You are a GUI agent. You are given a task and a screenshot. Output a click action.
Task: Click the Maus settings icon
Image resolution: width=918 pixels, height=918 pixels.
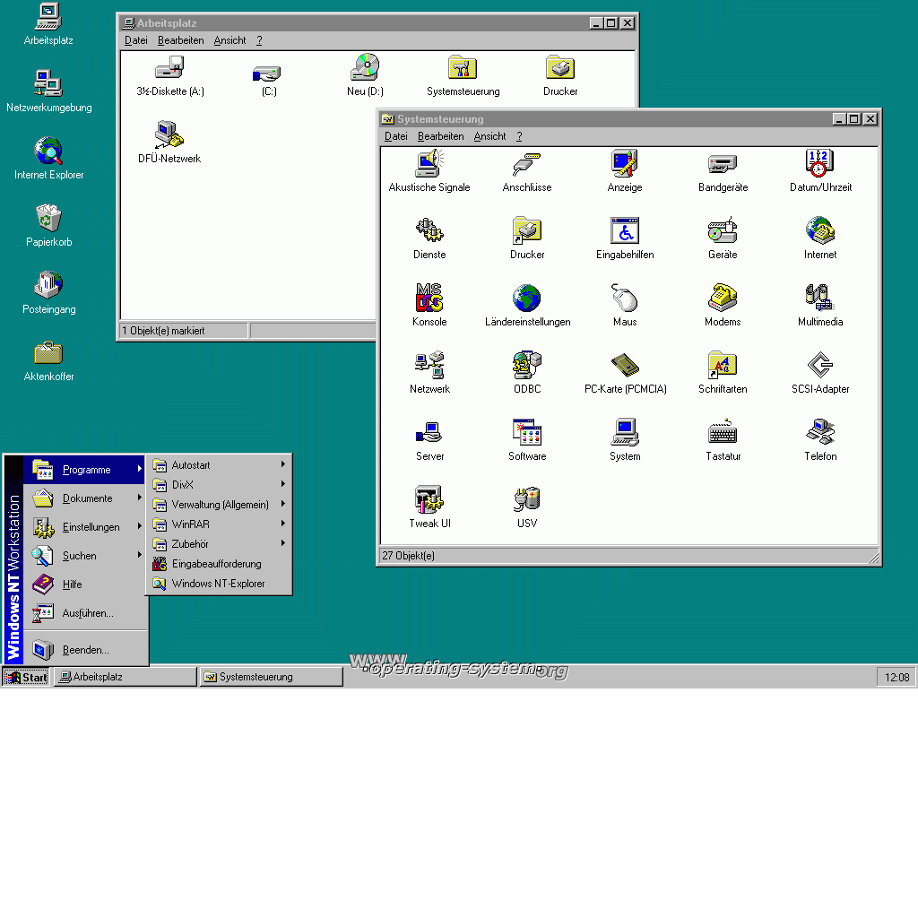625,299
